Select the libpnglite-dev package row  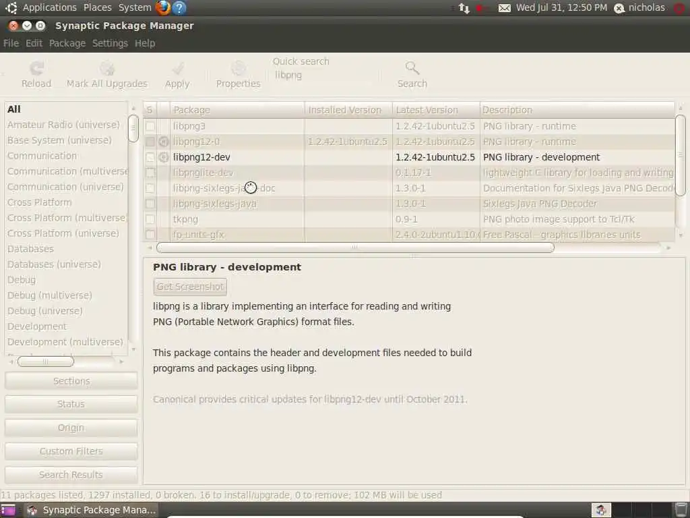pyautogui.click(x=409, y=173)
